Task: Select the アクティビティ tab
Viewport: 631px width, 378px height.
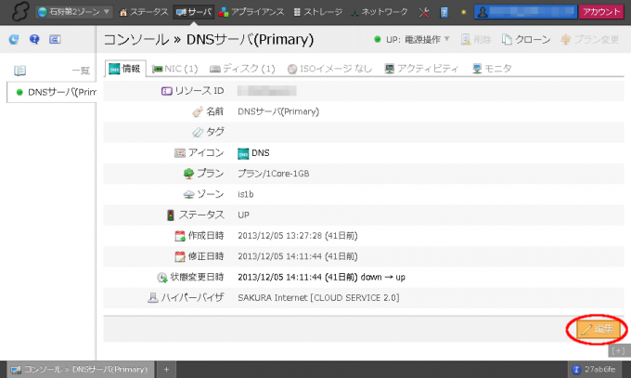Action: (x=420, y=69)
